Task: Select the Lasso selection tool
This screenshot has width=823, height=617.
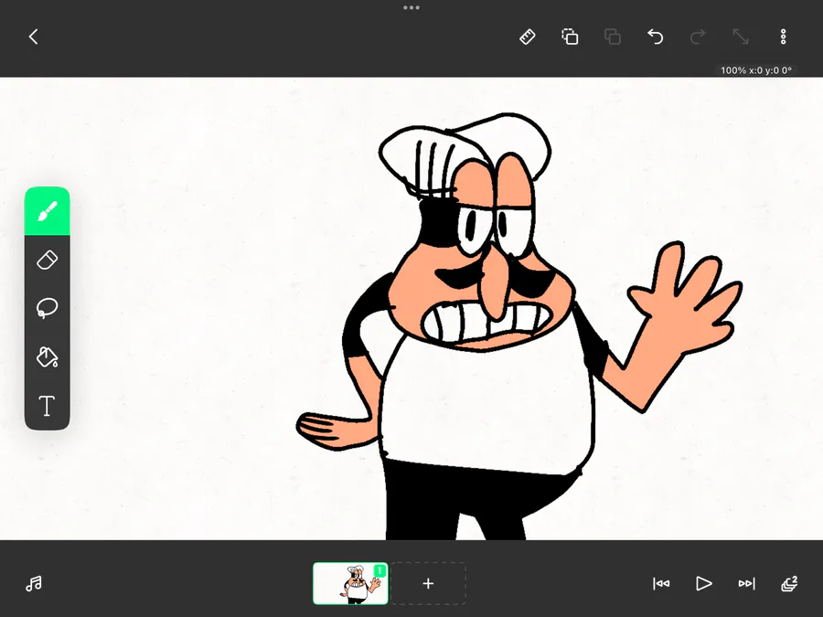Action: [x=48, y=308]
